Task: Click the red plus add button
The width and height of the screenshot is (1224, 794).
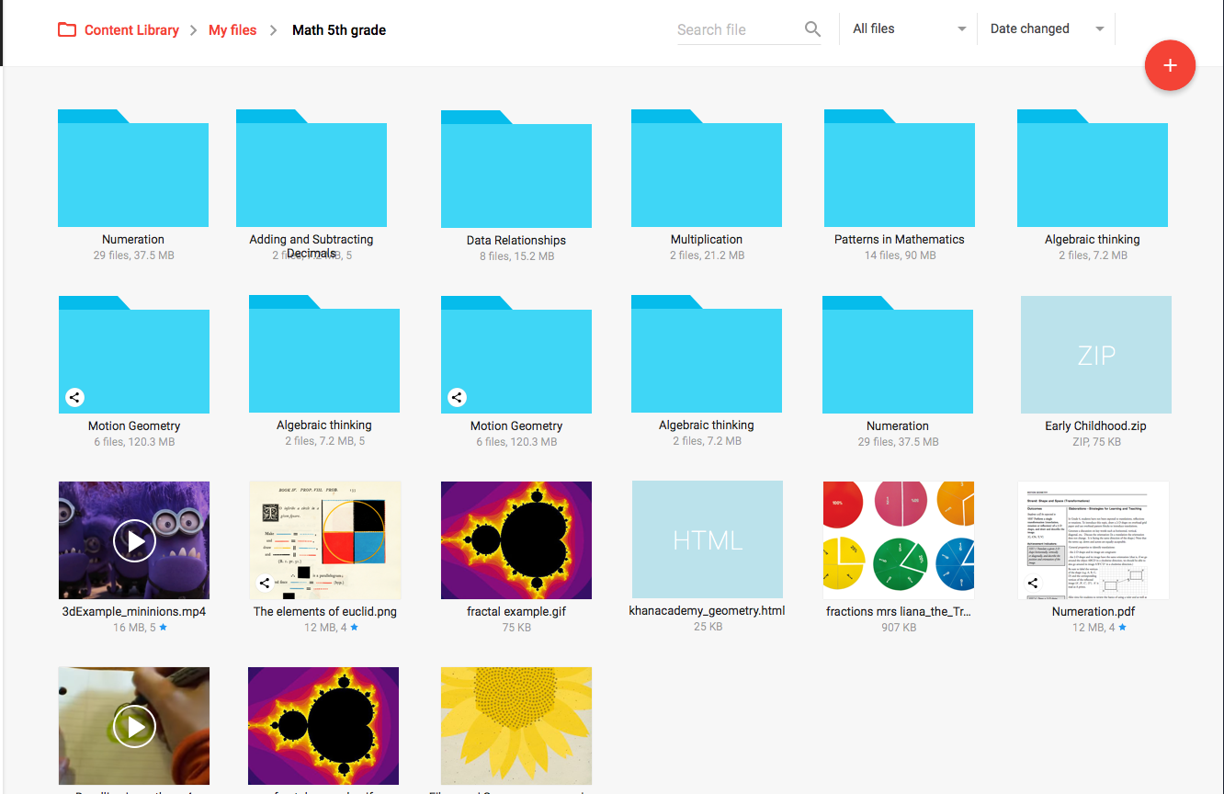Action: click(1170, 65)
